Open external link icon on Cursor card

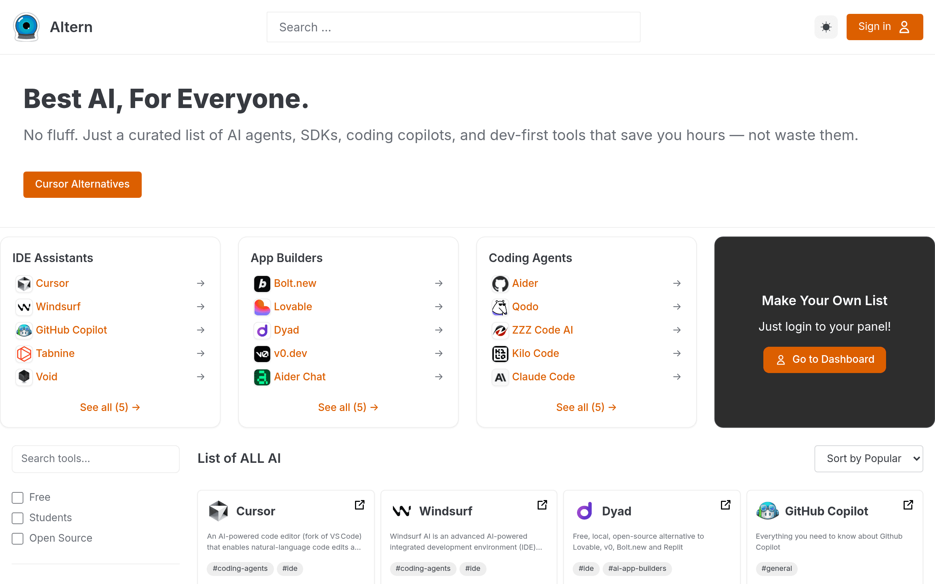[x=359, y=505]
